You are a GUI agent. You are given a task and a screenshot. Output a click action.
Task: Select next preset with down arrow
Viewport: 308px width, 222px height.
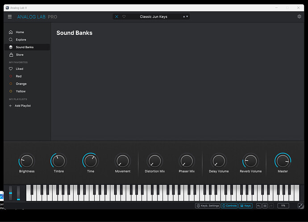pyautogui.click(x=187, y=17)
